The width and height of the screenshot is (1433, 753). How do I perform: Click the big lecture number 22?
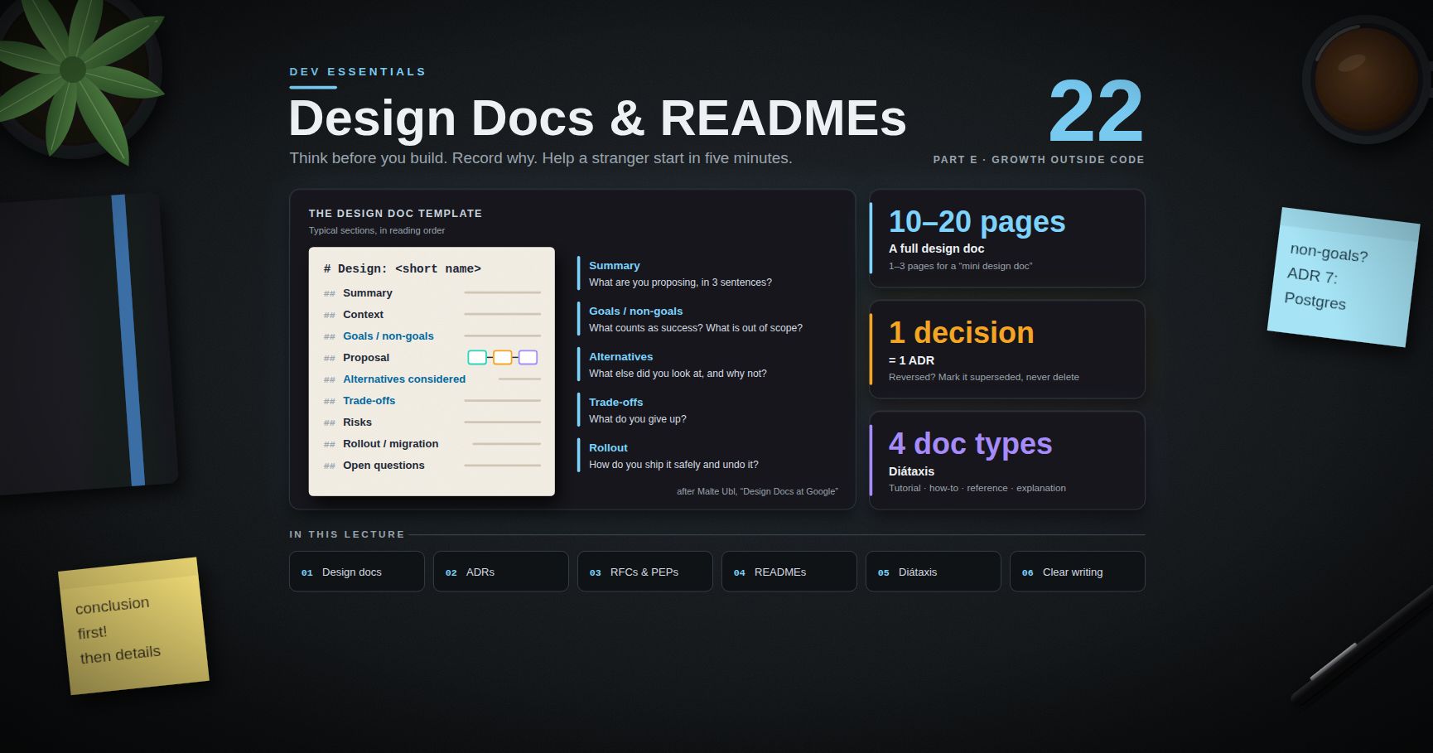pyautogui.click(x=1096, y=112)
